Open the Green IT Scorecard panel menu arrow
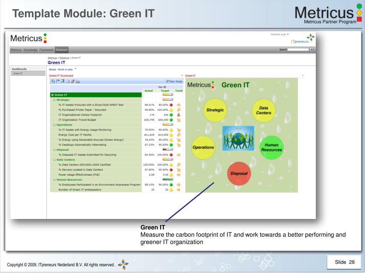The width and height of the screenshot is (365, 273). (x=182, y=76)
